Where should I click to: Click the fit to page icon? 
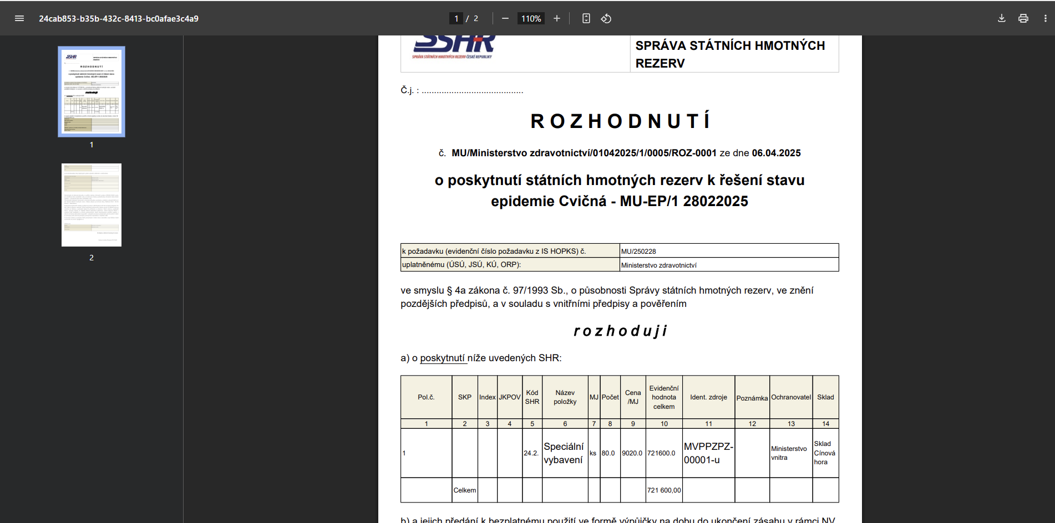586,18
